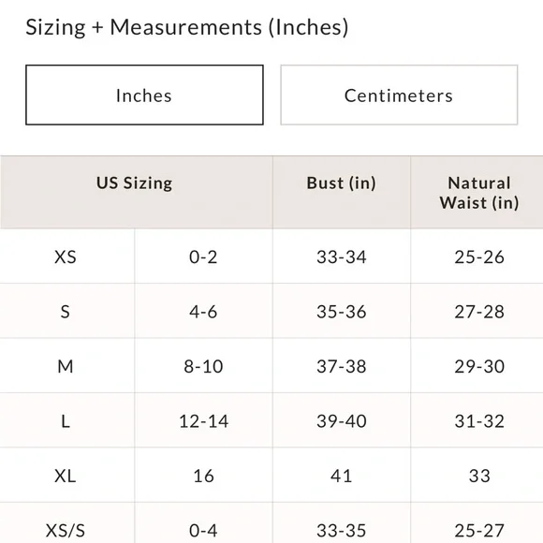
Task: Switch to Centimeters measurements
Action: (x=399, y=95)
